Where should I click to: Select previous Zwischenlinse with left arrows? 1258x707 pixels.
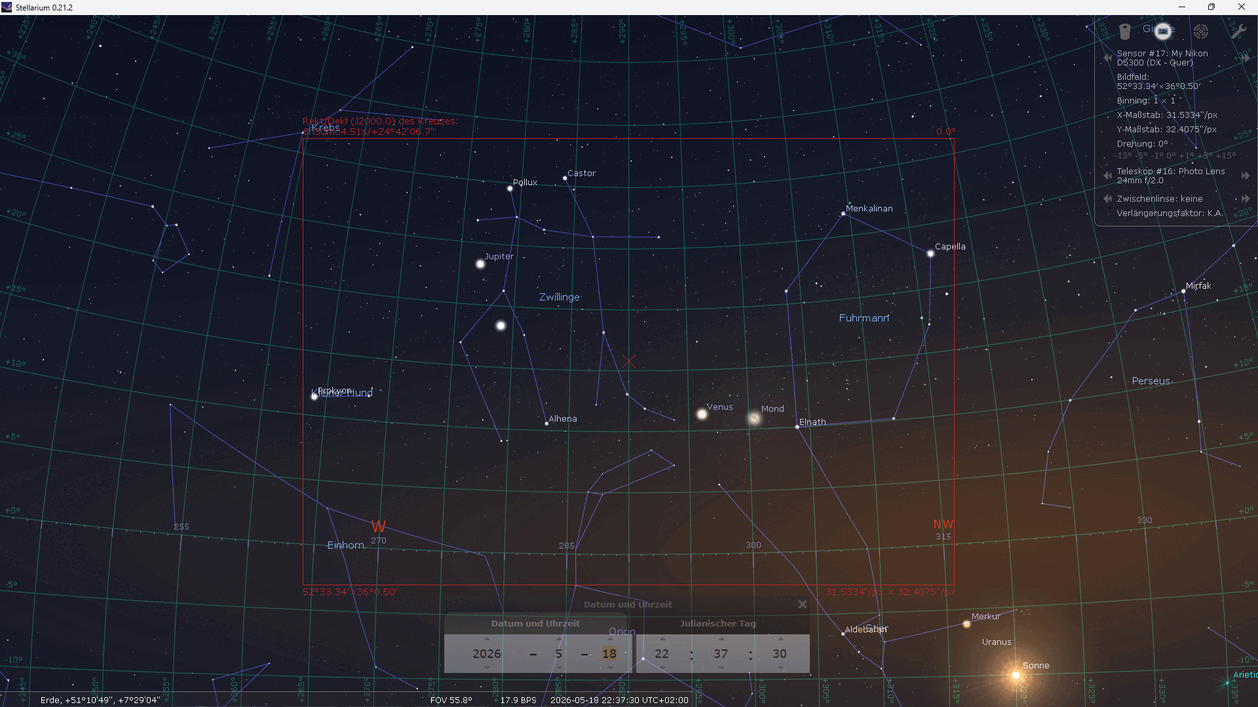(1107, 198)
